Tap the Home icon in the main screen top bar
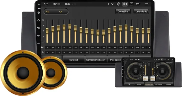Image resolution: width=182 pixels, height=96 pixels. point(46,4)
